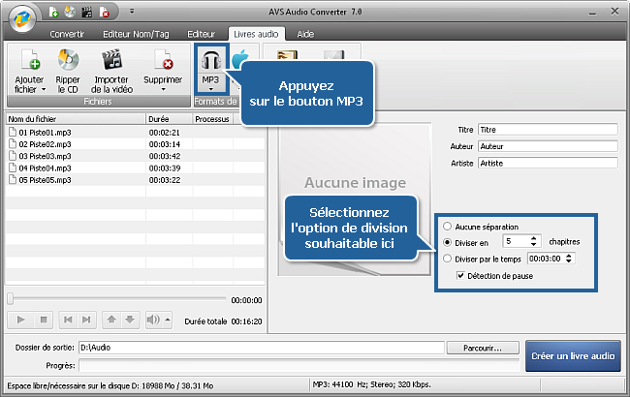Open Importer de la vidéo tool
This screenshot has height=397, width=630.
point(112,61)
